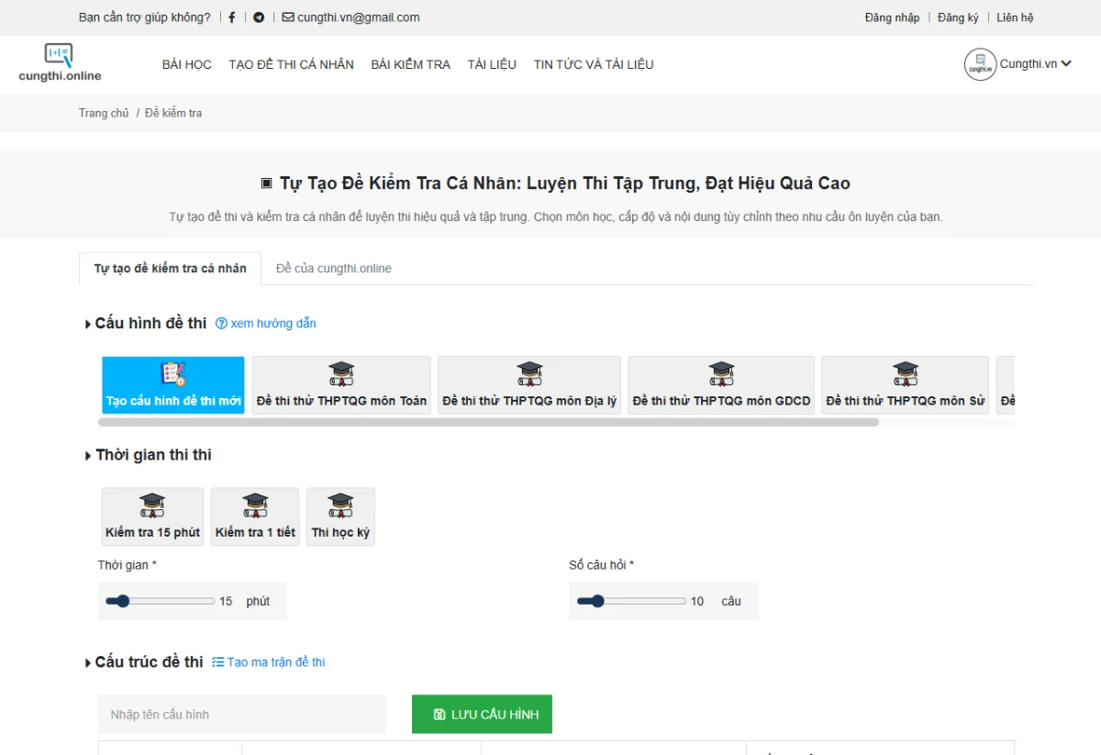1101x755 pixels.
Task: Click the "Đăng nhập" link
Action: click(x=892, y=17)
